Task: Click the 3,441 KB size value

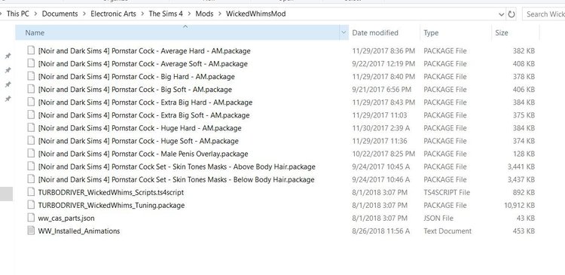Action: pos(521,167)
